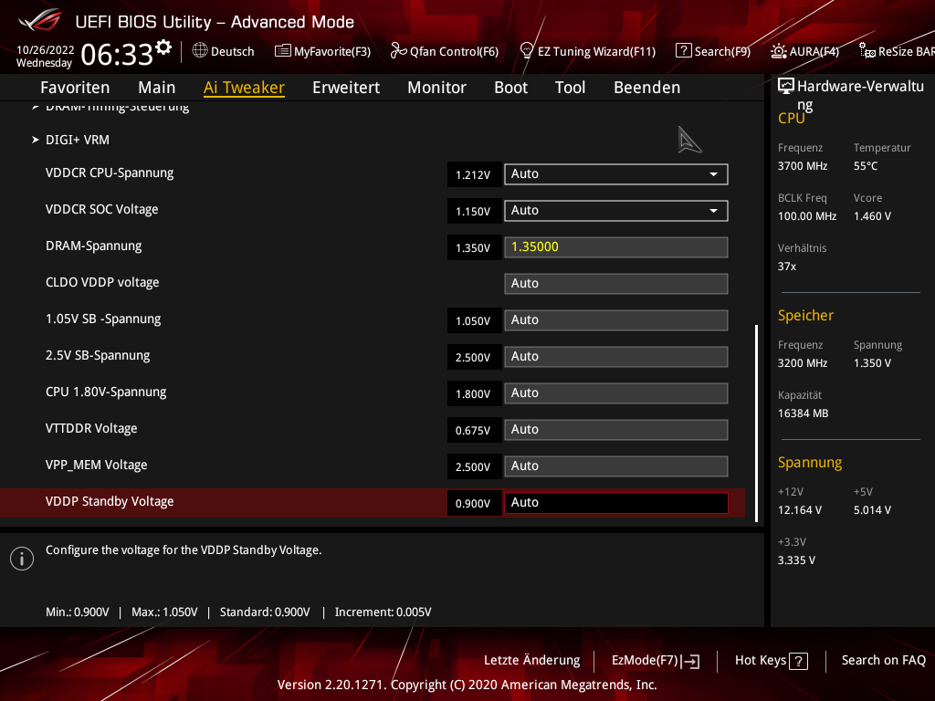Select the VDDCR CPU-Spannung label
Viewport: 935px width, 701px height.
[x=110, y=173]
